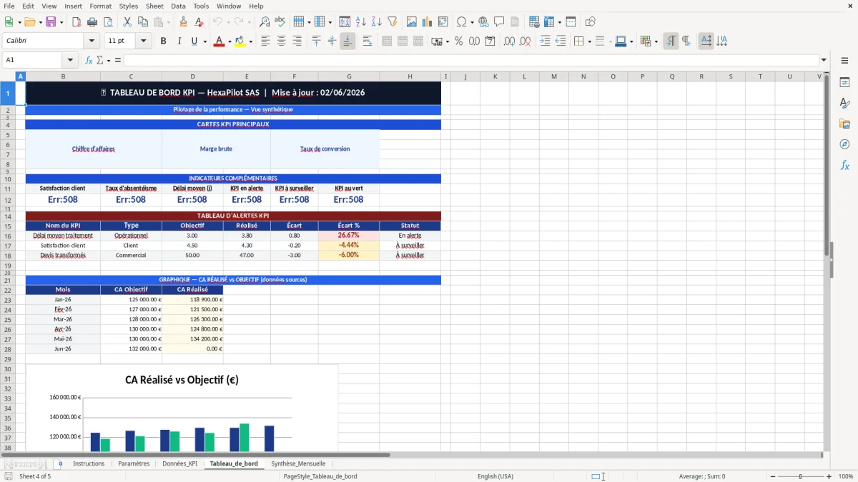Click the Copy icon

tap(143, 22)
